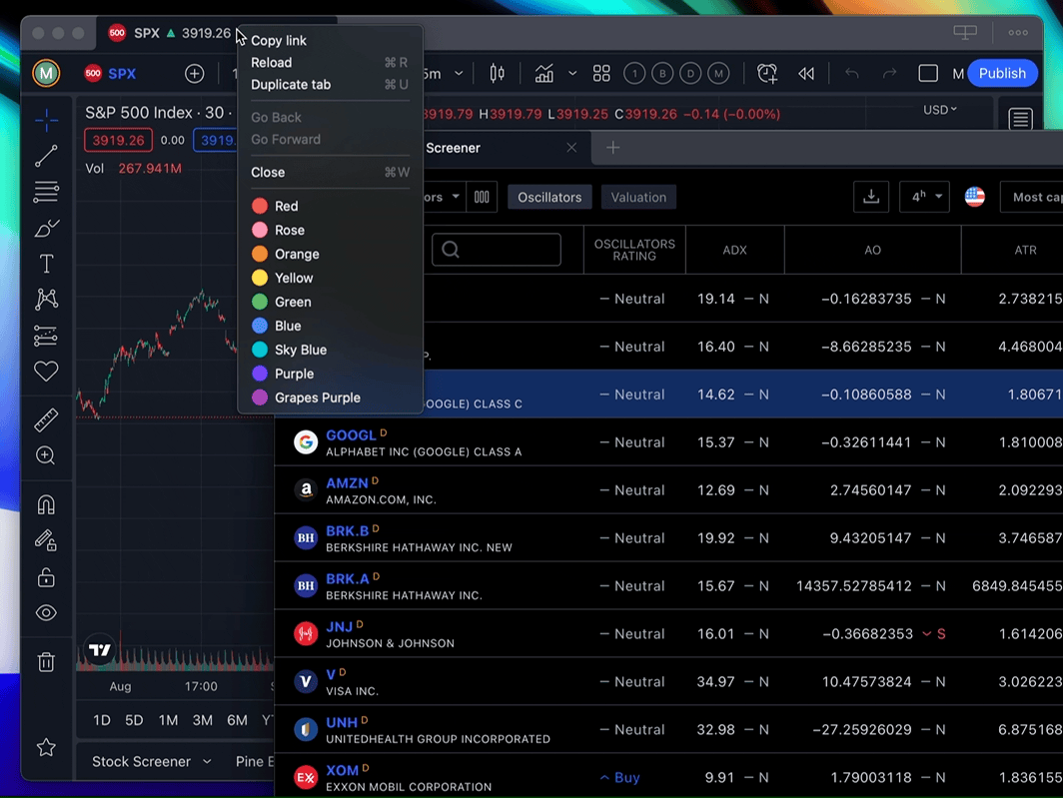Click the green M profile avatar
1063x798 pixels.
point(46,73)
